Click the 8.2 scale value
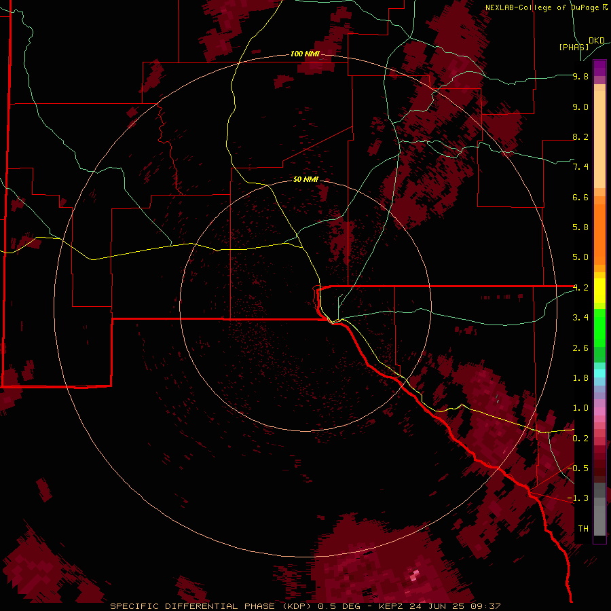 pyautogui.click(x=580, y=136)
